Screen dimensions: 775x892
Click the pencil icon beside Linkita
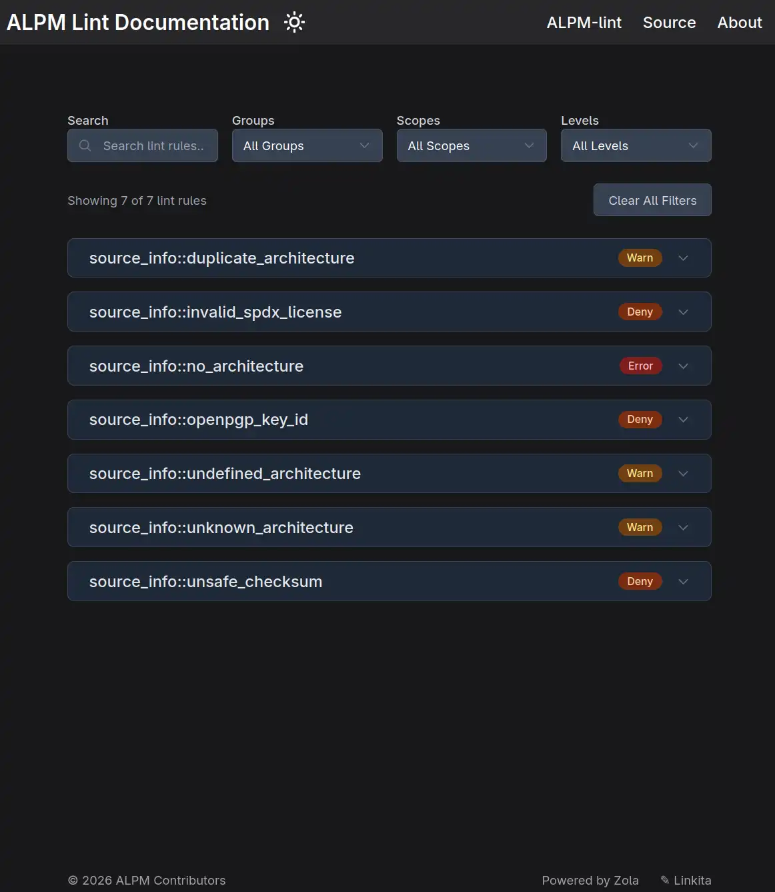coord(664,880)
